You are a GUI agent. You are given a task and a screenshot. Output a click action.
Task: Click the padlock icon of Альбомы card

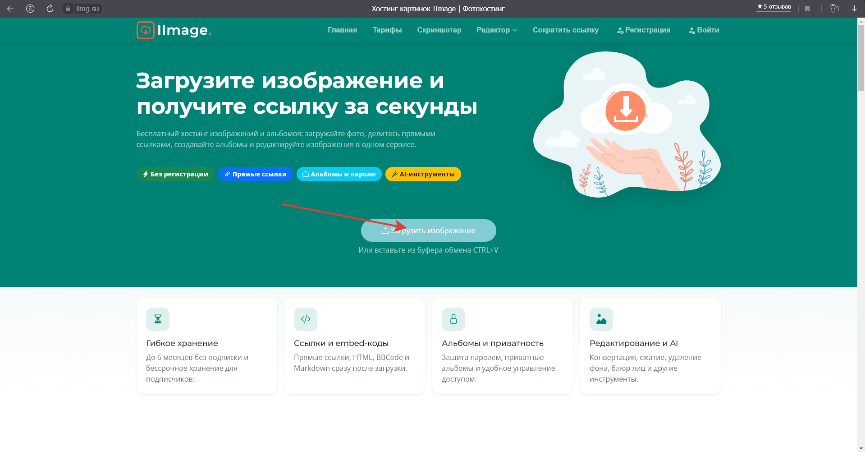pyautogui.click(x=453, y=319)
